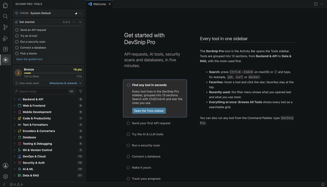This screenshot has height=187, width=327.
Task: Select the Try the AI & LLM tools step
Action: (147, 134)
